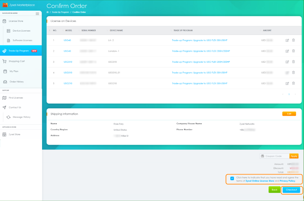The image size is (304, 201).
Task: Delete the USG310_01 device row
Action: click(294, 73)
